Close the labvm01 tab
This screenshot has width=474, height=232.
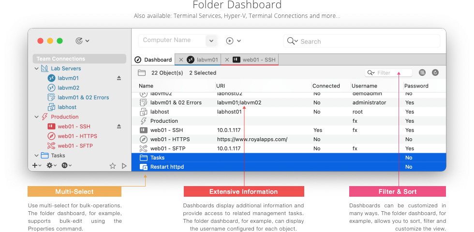(x=181, y=60)
